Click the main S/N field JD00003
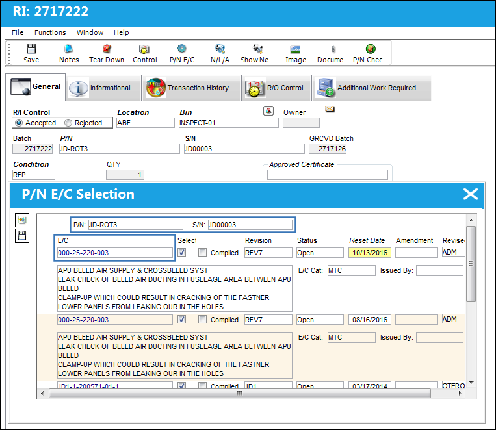The image size is (496, 430). coord(244,149)
